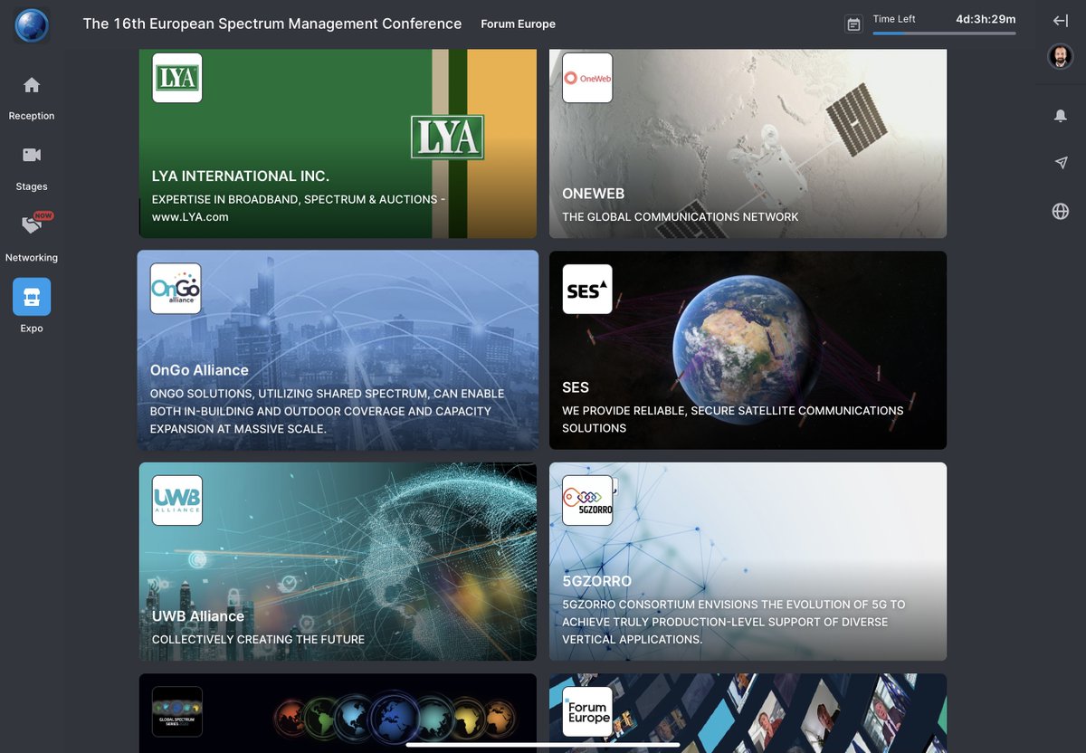Click Global Spectrum Series logo badge

click(176, 711)
